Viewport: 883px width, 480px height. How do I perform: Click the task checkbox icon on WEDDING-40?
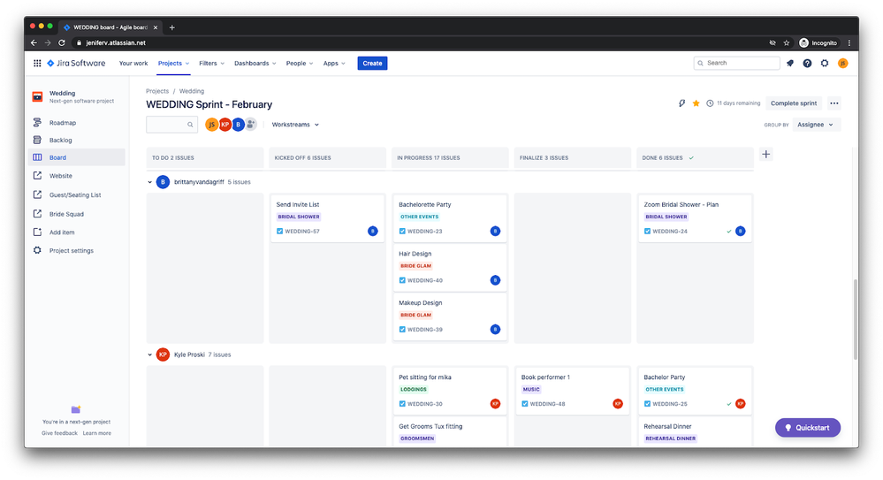click(402, 280)
